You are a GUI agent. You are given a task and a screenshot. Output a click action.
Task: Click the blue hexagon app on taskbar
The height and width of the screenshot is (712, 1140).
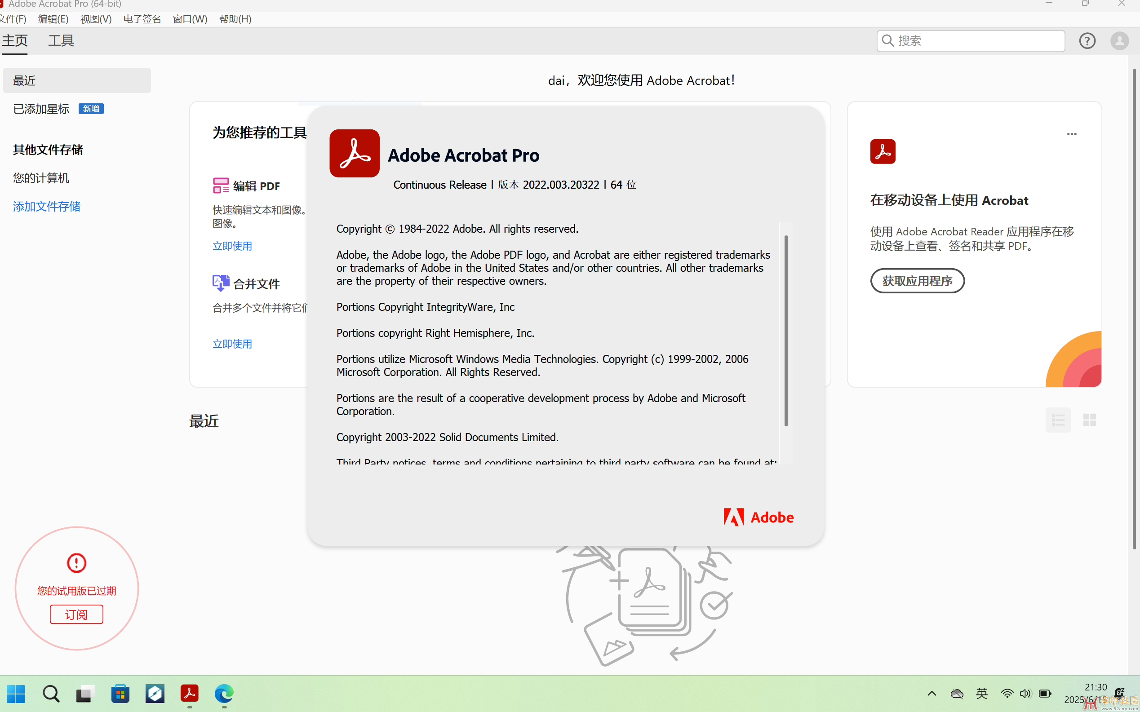tap(155, 694)
